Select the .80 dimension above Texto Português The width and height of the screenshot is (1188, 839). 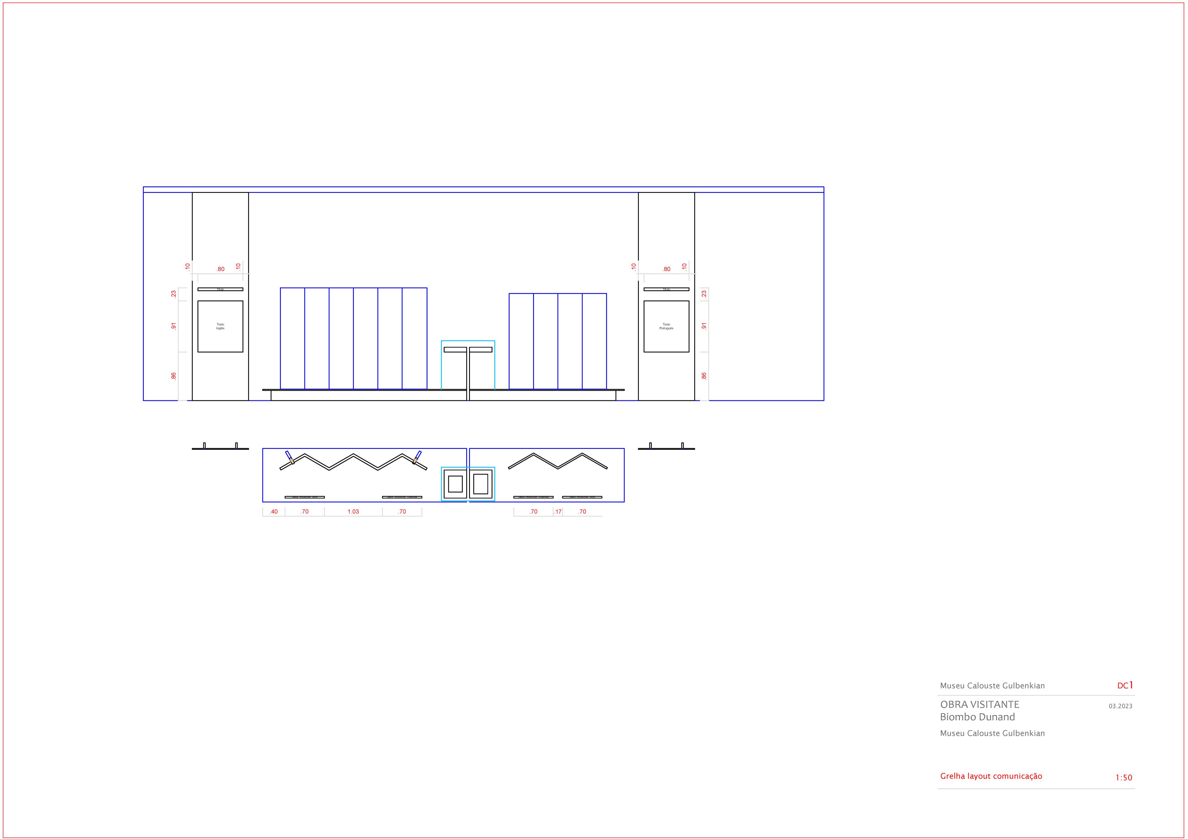666,269
